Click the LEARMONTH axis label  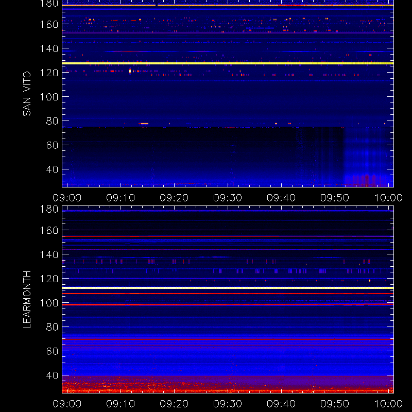[27, 300]
